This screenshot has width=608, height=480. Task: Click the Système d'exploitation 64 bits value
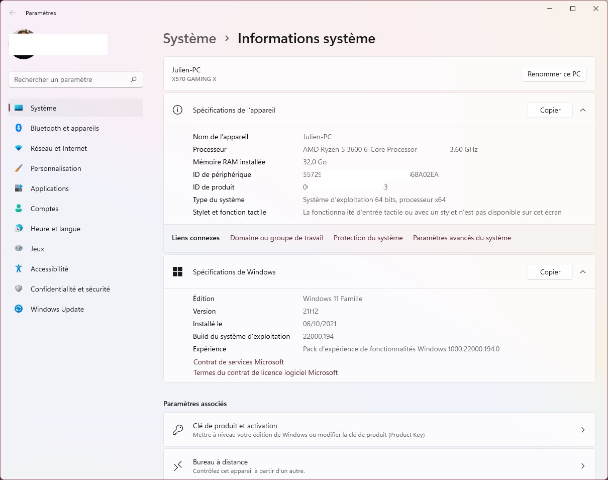point(374,200)
